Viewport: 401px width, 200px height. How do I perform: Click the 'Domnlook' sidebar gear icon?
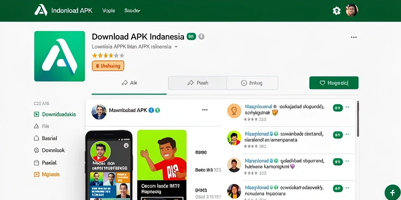36,150
